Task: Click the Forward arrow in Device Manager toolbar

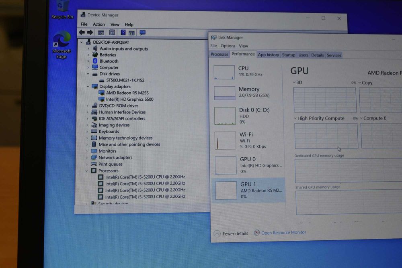Action: (90, 32)
